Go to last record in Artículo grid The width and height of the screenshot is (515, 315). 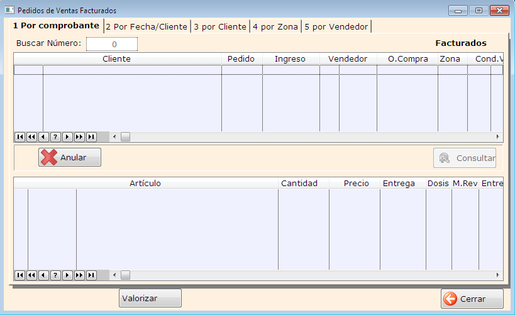point(91,275)
